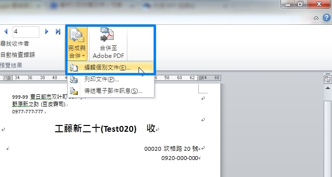Click the document icon beside 編輯個別文件
This screenshot has width=332, height=177.
74,68
